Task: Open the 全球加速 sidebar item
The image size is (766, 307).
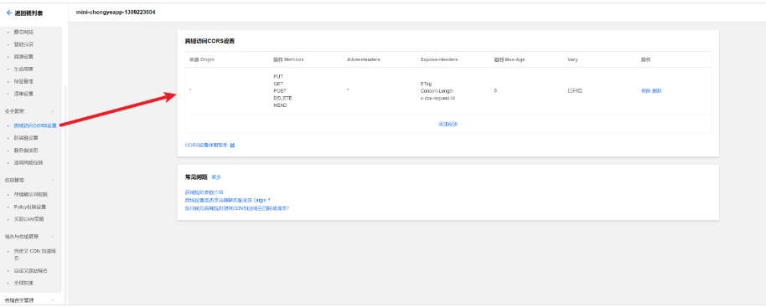Action: (23, 283)
